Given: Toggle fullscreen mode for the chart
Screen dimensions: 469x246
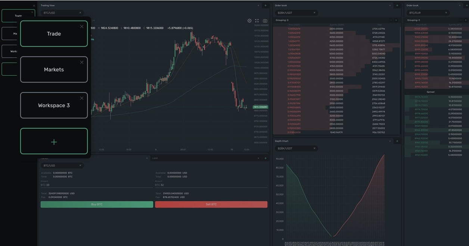Looking at the screenshot, I should coord(257,21).
